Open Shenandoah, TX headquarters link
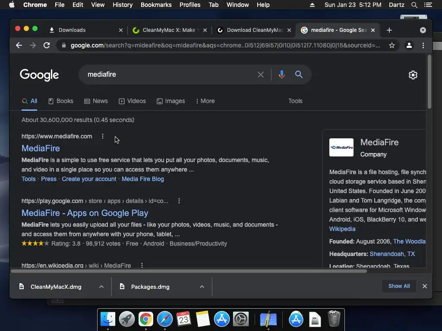This screenshot has width=442, height=331. coord(392,254)
